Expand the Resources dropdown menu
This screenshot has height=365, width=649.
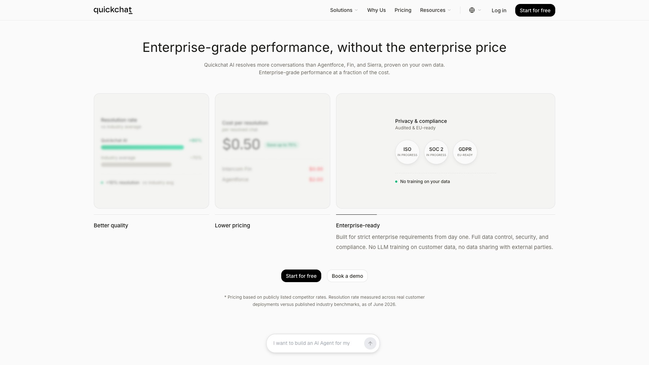tap(436, 10)
